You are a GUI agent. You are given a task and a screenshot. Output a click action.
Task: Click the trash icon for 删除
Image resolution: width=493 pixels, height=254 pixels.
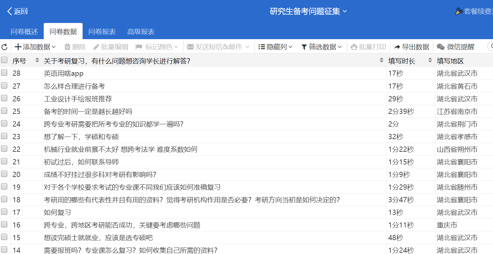point(67,47)
